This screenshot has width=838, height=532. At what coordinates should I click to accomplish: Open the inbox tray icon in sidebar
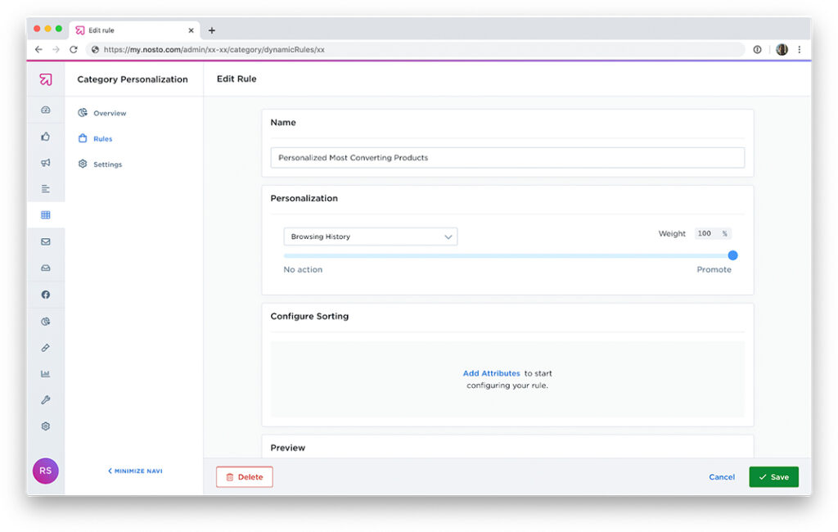(46, 268)
